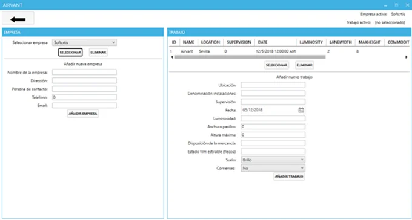Focus the Email input field
The width and height of the screenshot is (412, 220).
(84, 105)
